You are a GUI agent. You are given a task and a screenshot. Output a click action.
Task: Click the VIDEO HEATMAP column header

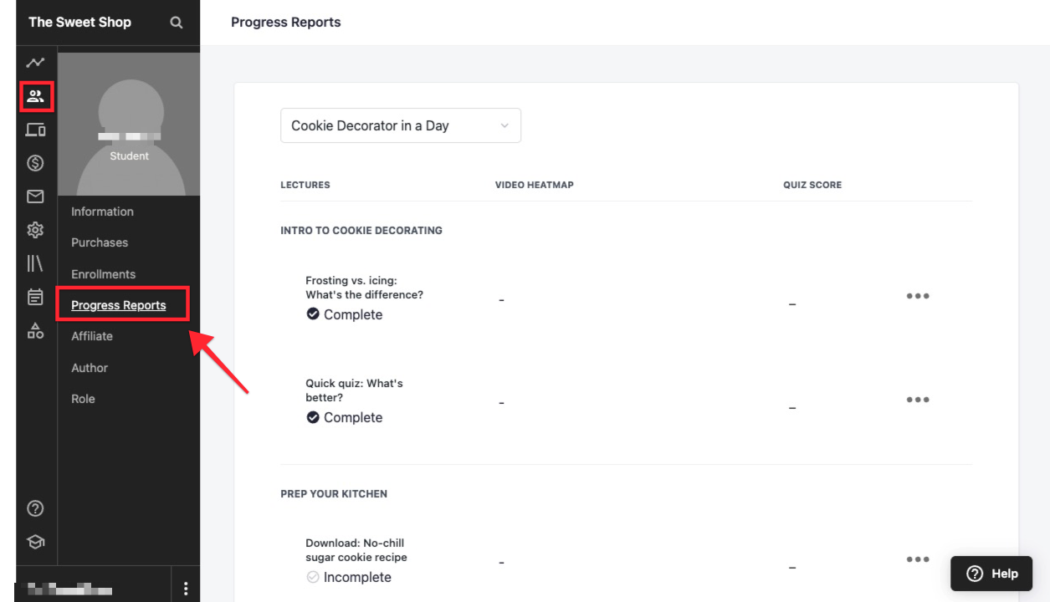(535, 185)
